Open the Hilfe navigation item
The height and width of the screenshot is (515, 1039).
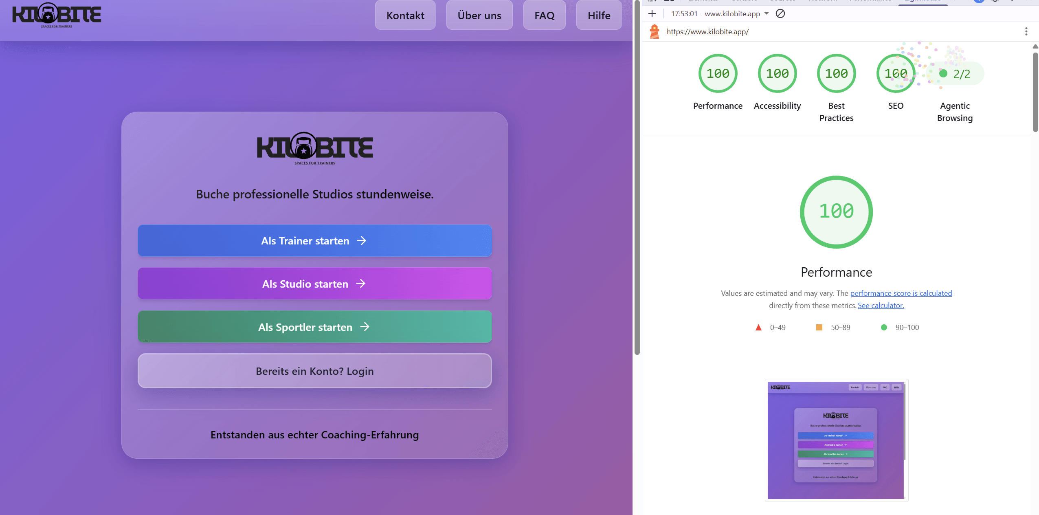click(x=599, y=15)
